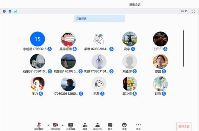This screenshot has height=131, width=199.
Task: Enter fullscreen mode via the corner icon
Action: point(193,11)
